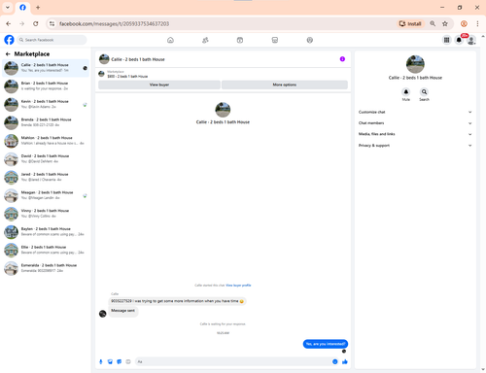Open browser zoom magnifier icon

tap(433, 23)
